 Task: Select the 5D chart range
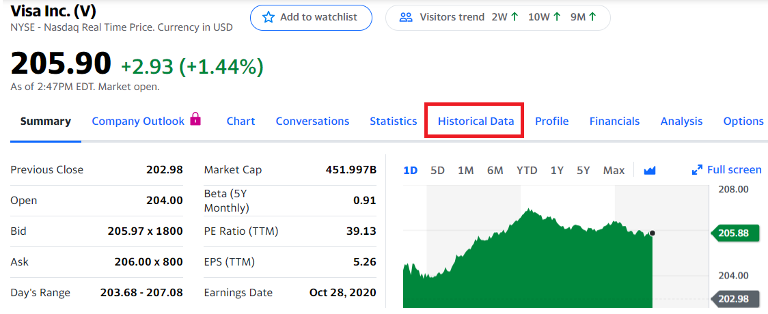[x=437, y=171]
